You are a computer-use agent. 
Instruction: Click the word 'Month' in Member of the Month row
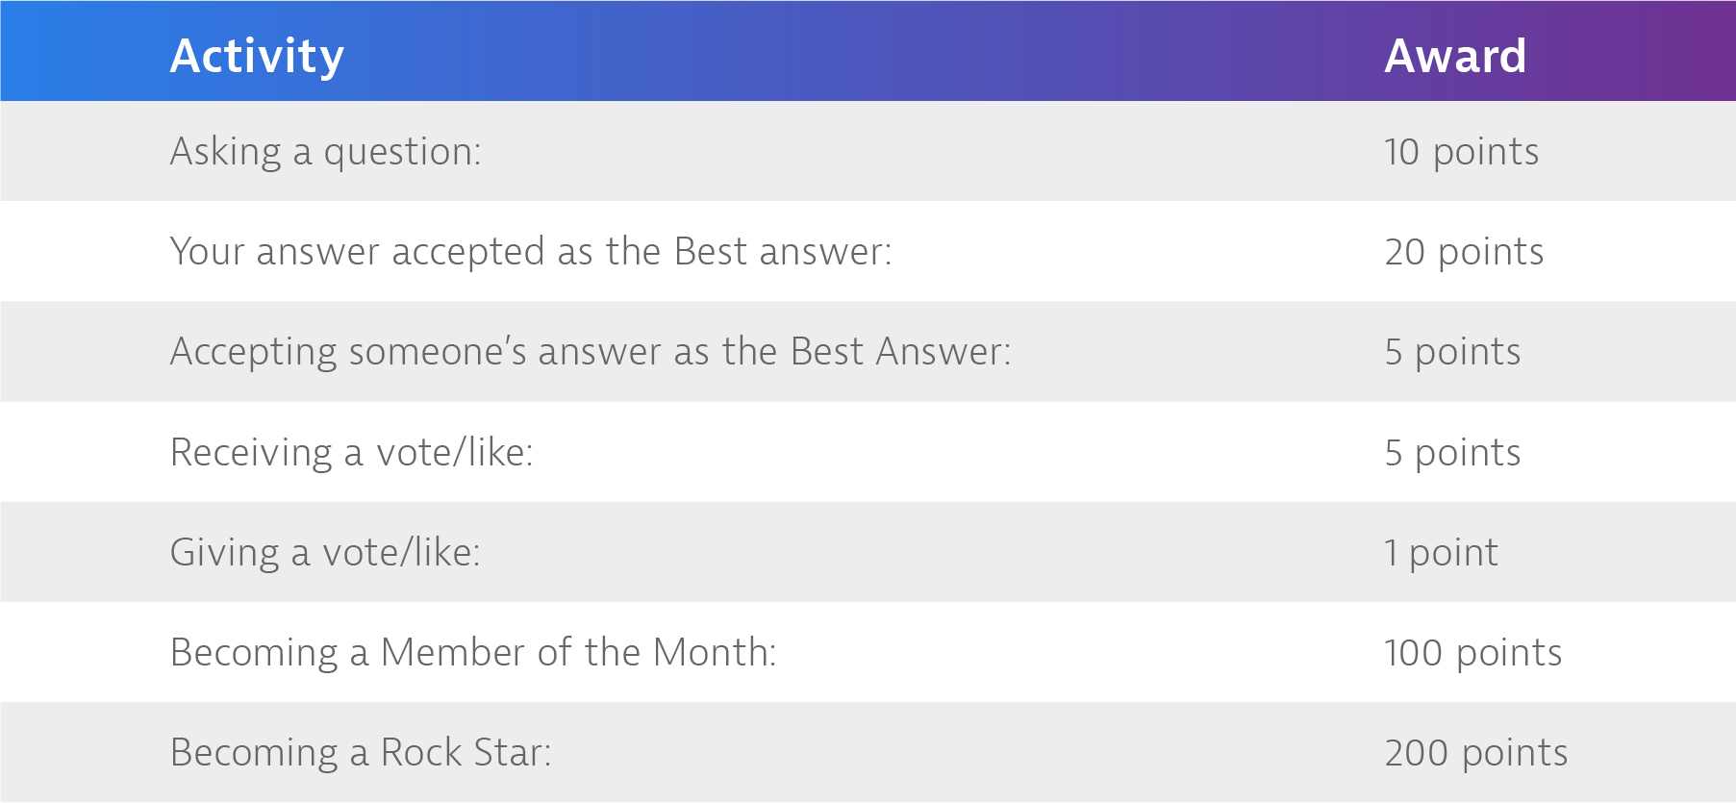click(x=710, y=653)
